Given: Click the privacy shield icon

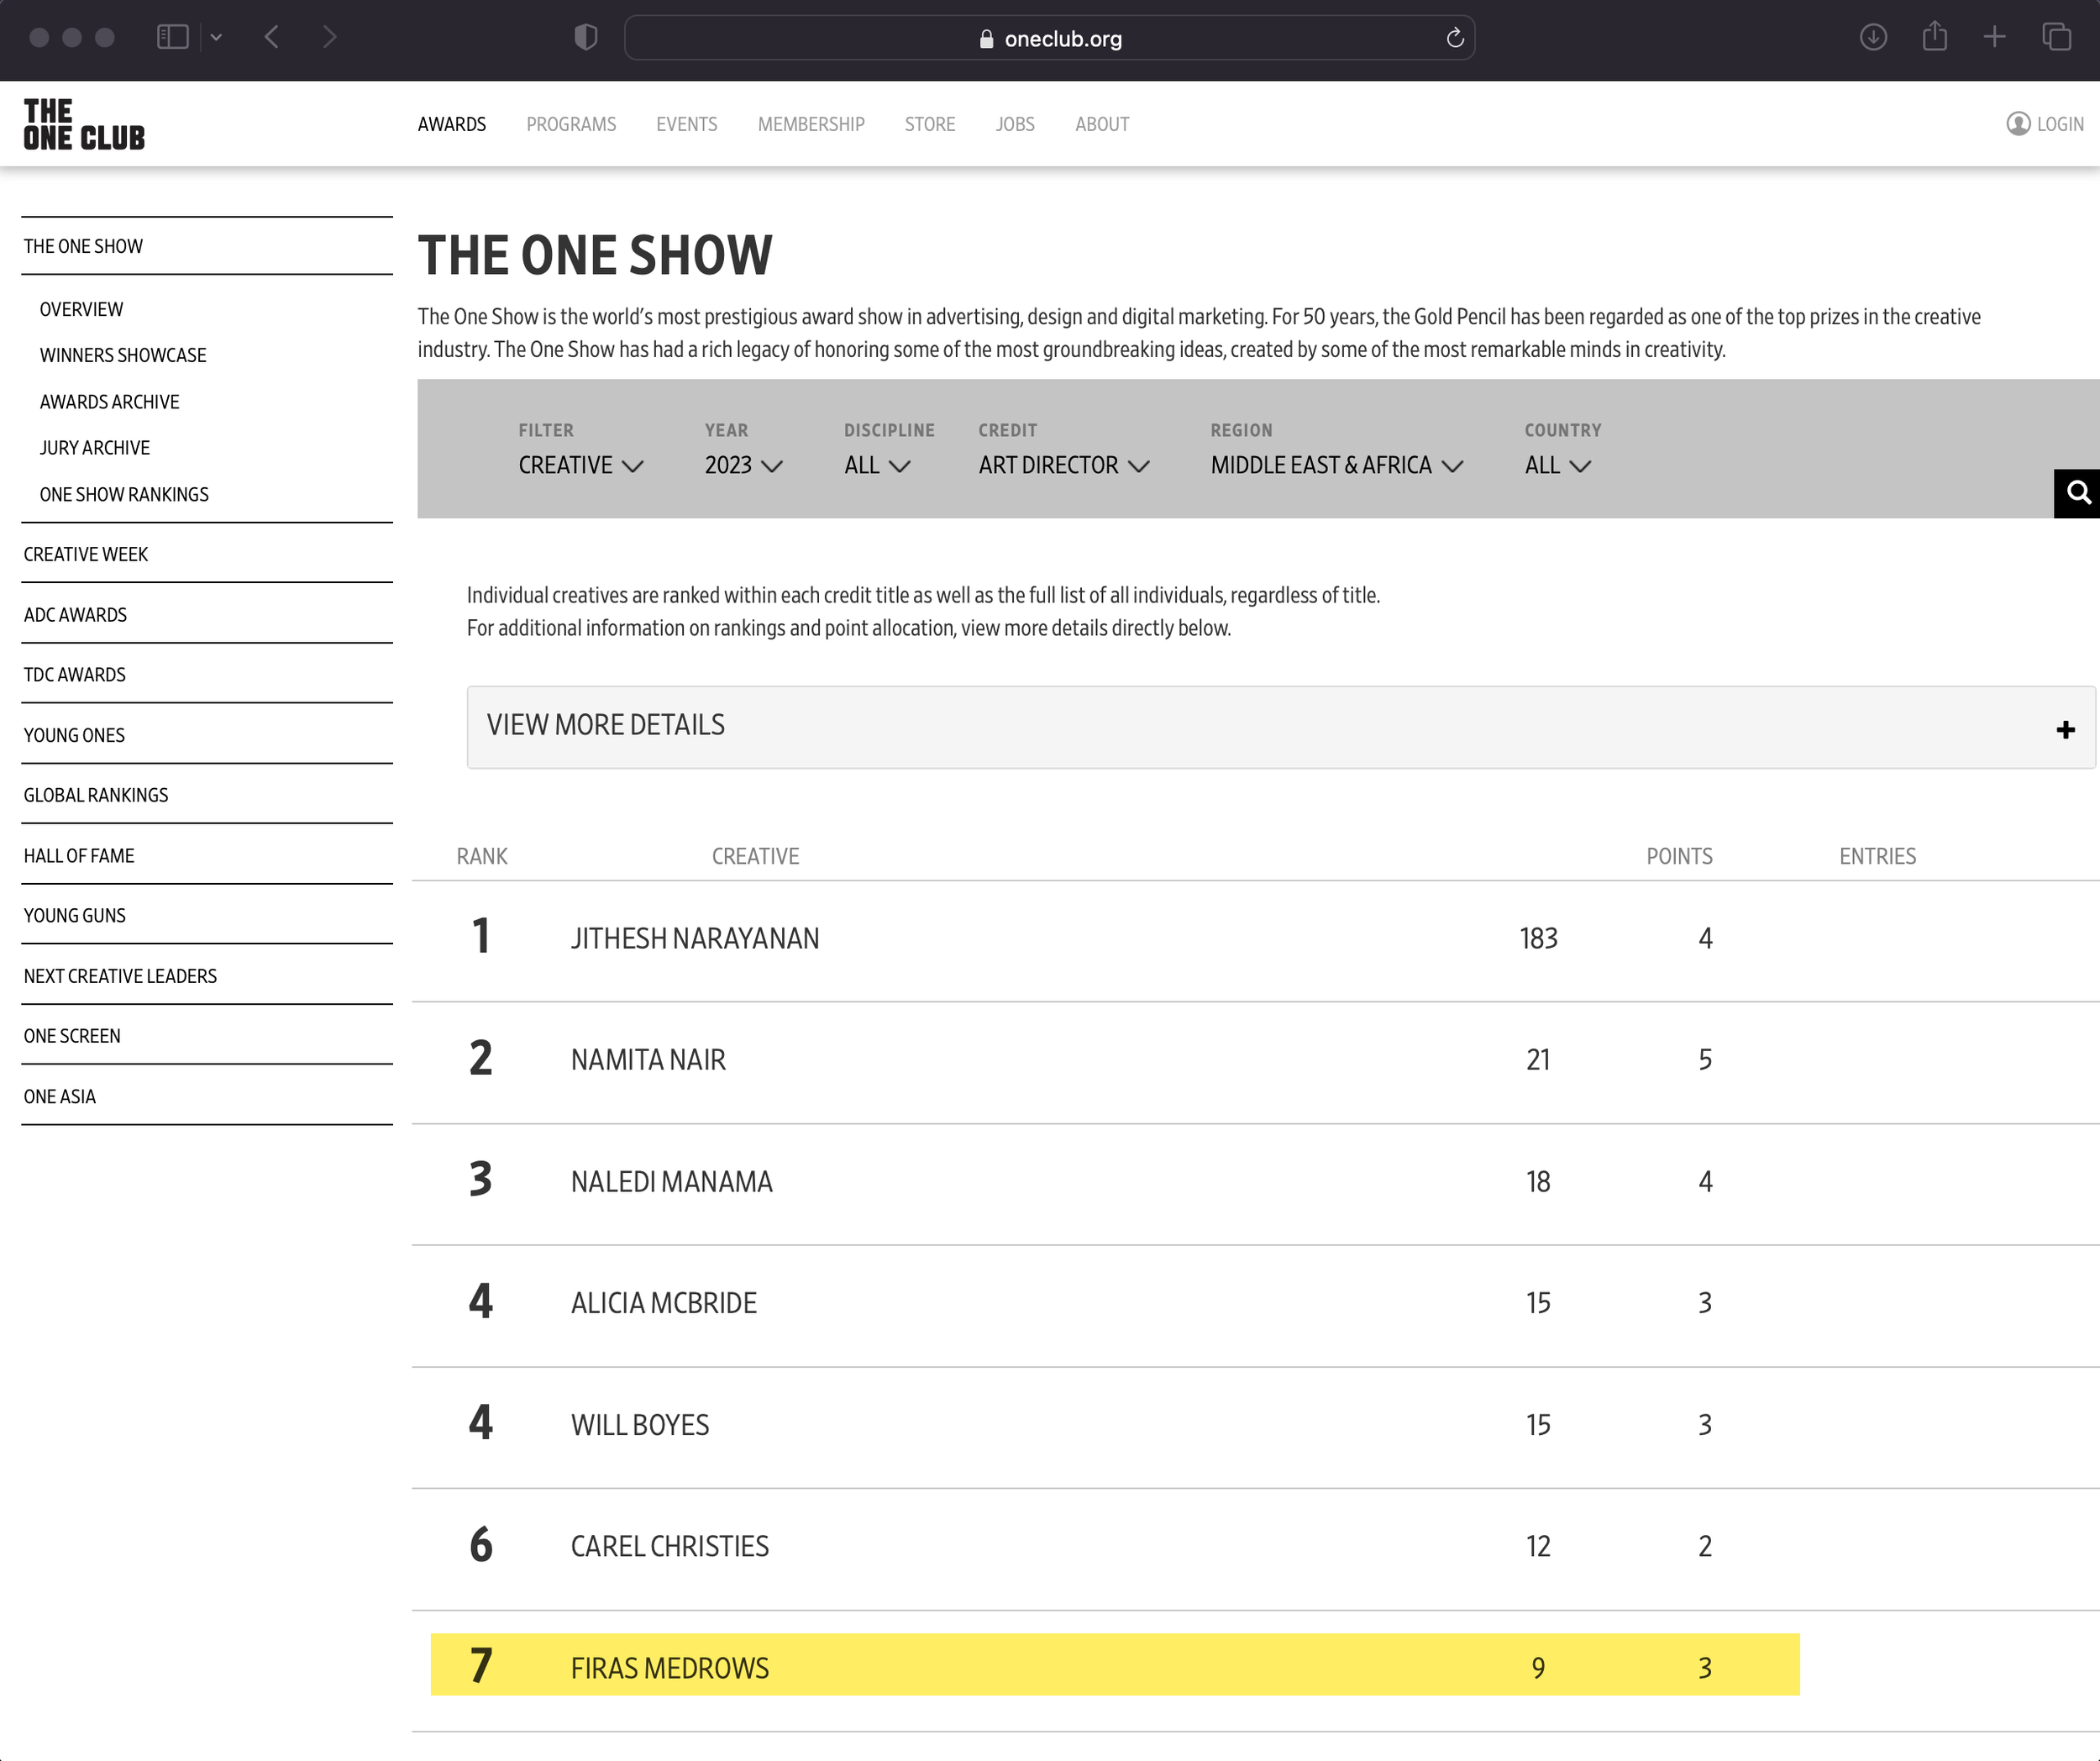Looking at the screenshot, I should [586, 38].
